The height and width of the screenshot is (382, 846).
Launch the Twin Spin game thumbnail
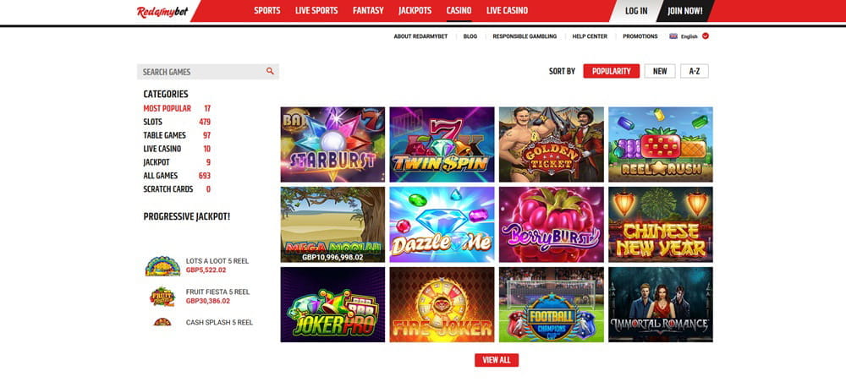coord(442,145)
